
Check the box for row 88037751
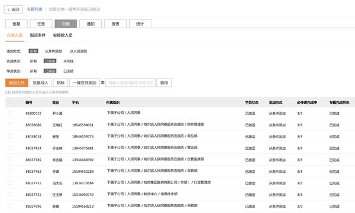click(x=10, y=182)
